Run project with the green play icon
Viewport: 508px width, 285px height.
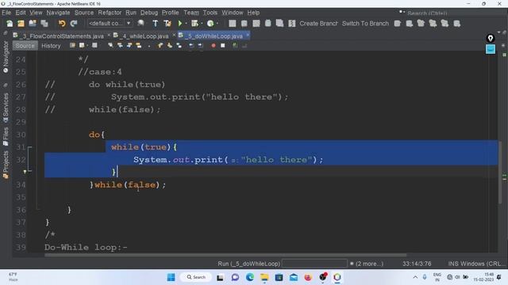180,23
